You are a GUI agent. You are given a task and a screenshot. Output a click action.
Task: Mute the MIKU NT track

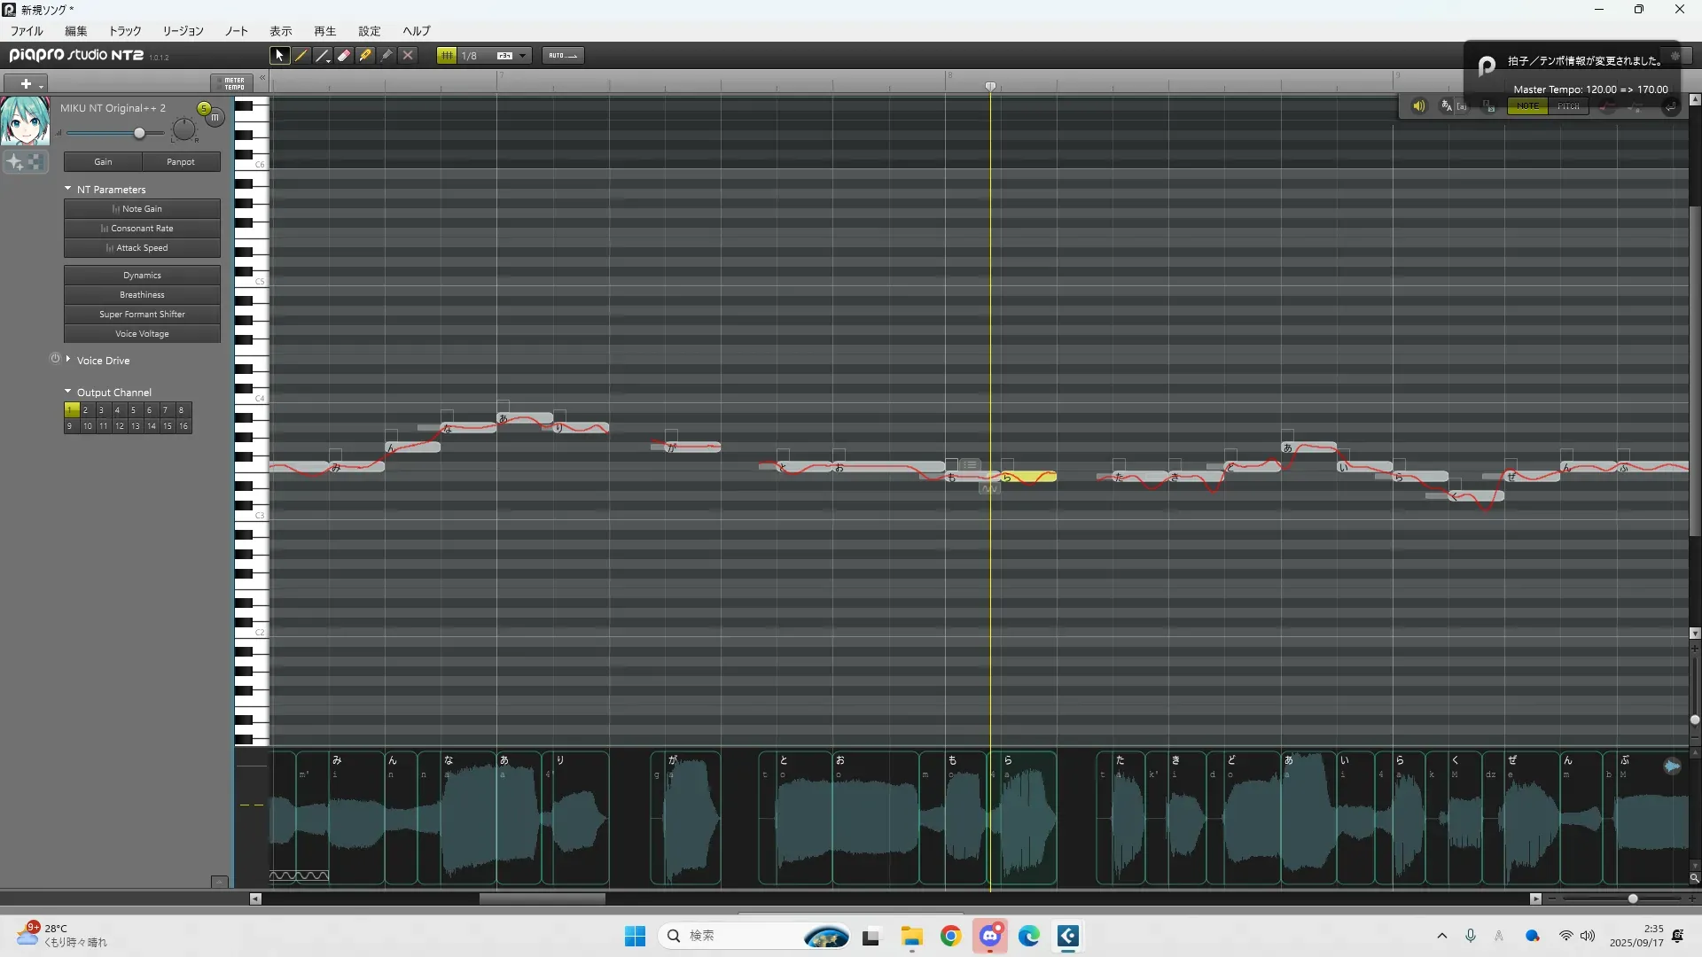click(x=215, y=117)
